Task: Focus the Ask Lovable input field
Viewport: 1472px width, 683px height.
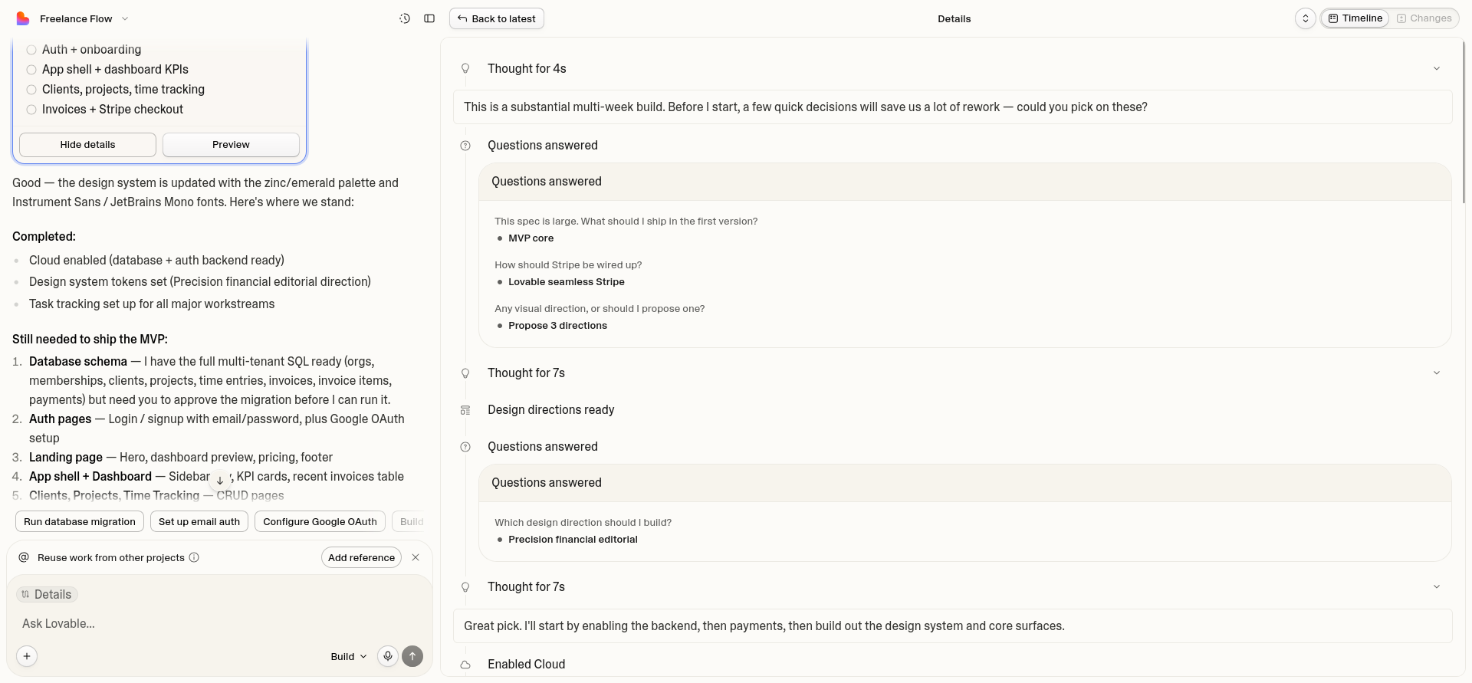Action: tap(219, 624)
